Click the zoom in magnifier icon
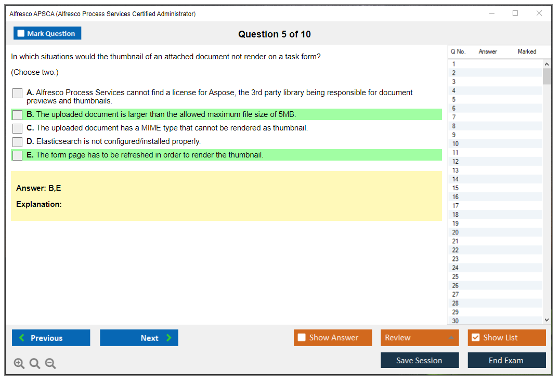 pyautogui.click(x=19, y=364)
